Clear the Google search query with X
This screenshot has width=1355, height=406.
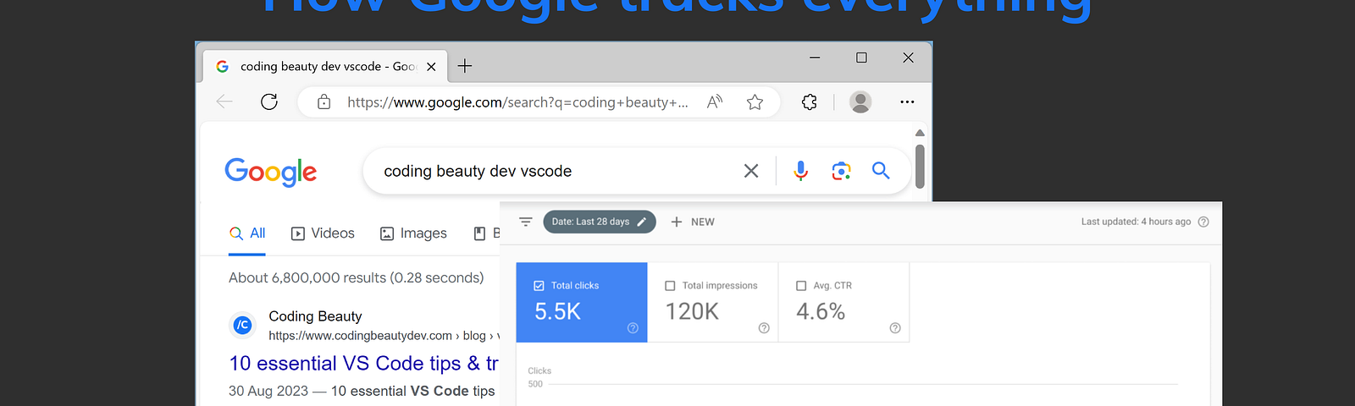pyautogui.click(x=751, y=171)
